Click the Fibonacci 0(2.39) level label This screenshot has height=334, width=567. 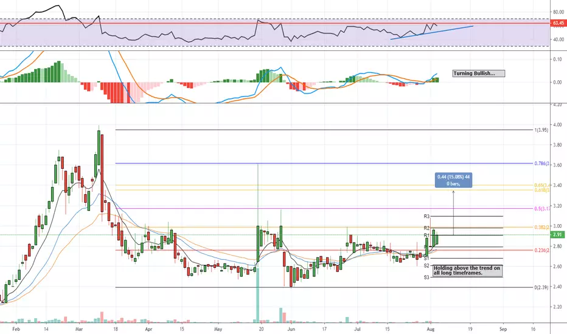[541, 288]
